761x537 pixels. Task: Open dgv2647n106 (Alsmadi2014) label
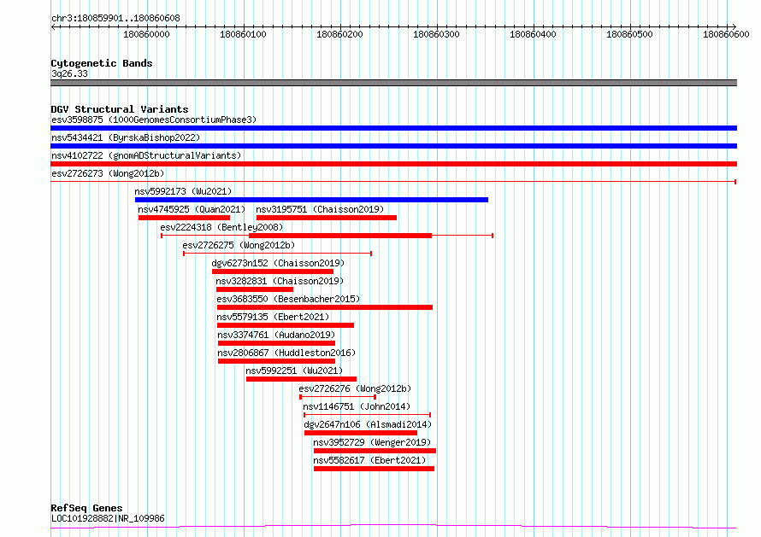pyautogui.click(x=368, y=424)
